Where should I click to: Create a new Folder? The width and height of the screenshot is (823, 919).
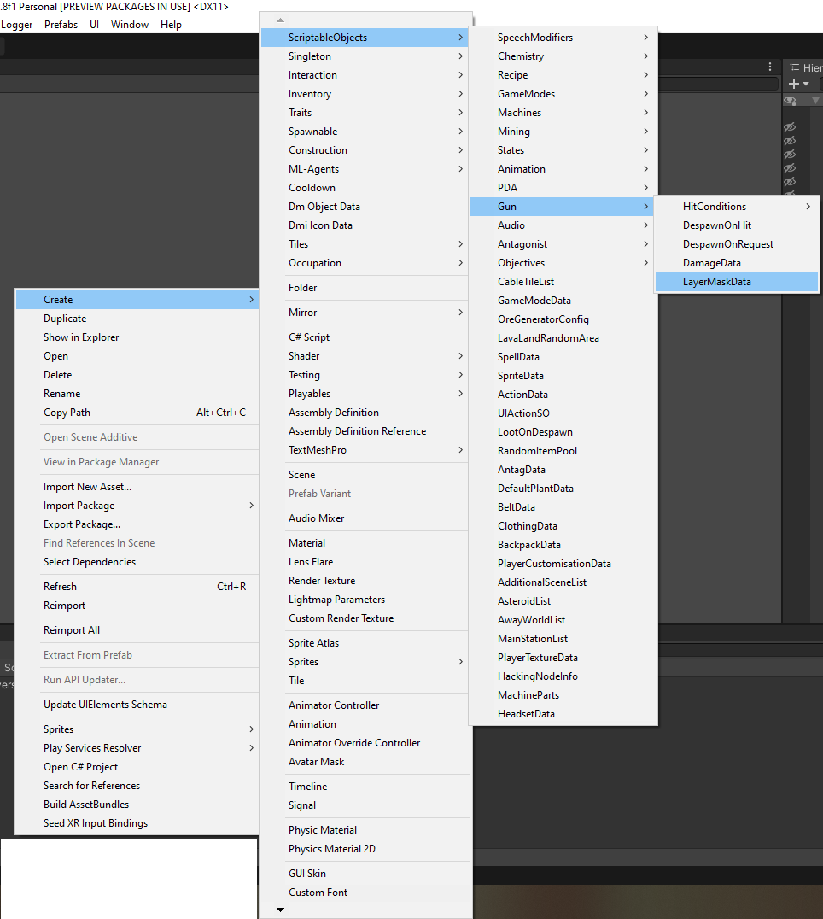tap(365, 288)
